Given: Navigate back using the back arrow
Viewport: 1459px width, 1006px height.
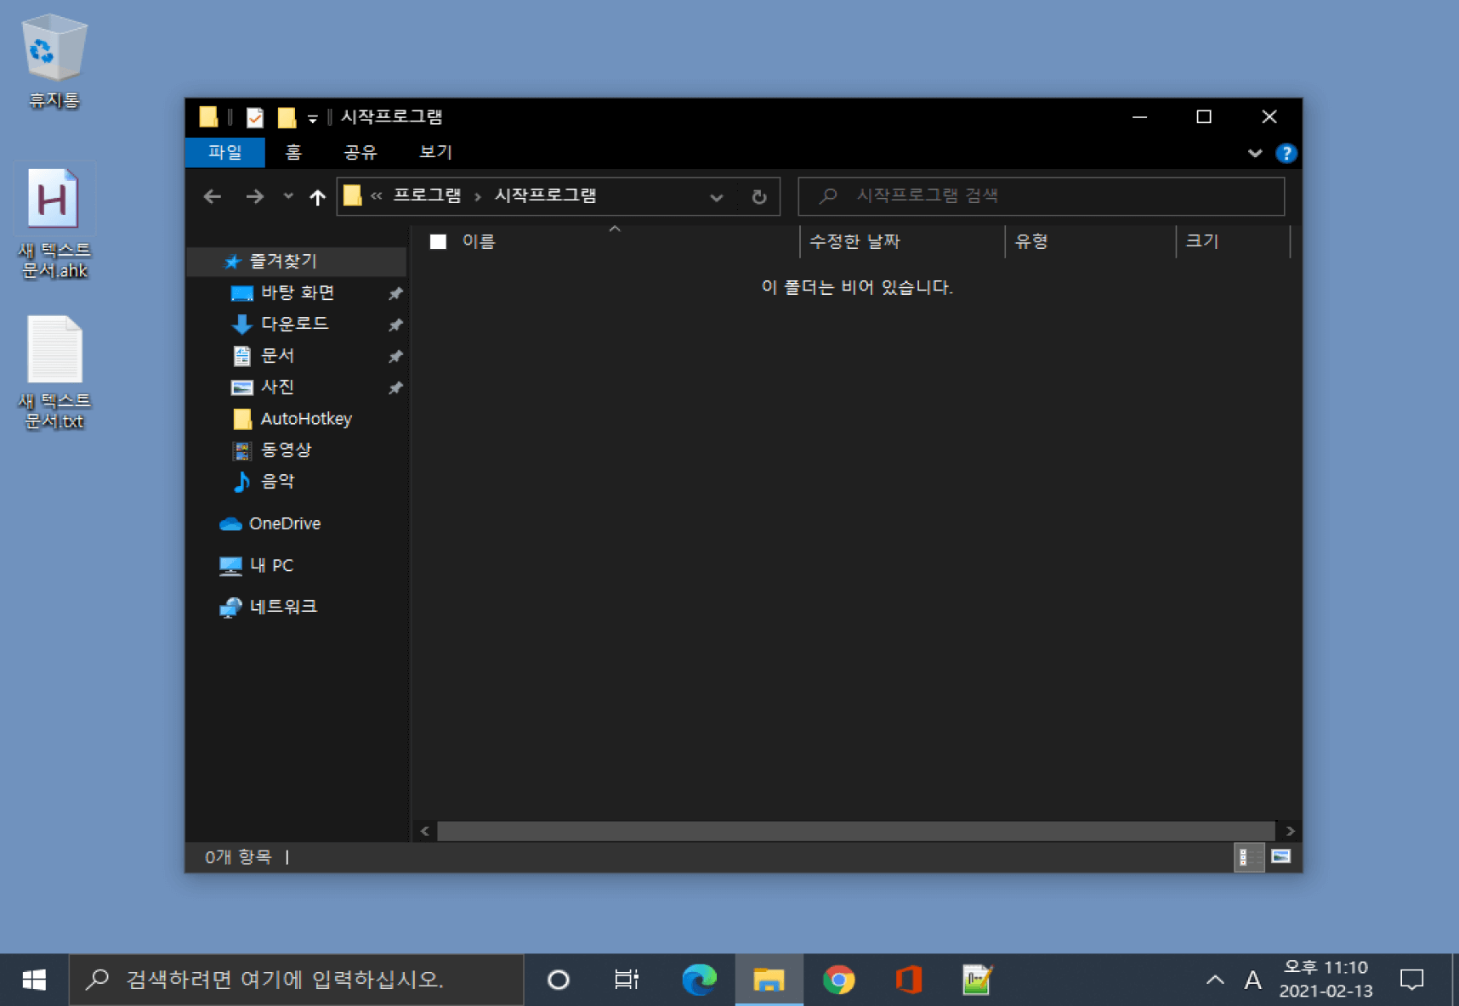Looking at the screenshot, I should pyautogui.click(x=212, y=196).
